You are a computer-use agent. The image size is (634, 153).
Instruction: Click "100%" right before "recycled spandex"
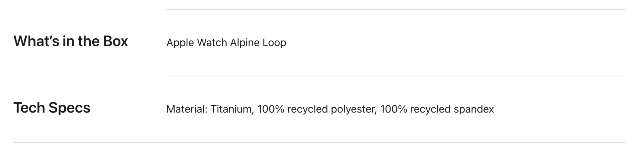pyautogui.click(x=393, y=109)
